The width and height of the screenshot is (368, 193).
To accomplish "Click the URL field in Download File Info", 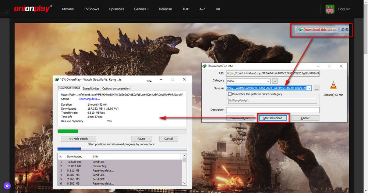I will 273,73.
